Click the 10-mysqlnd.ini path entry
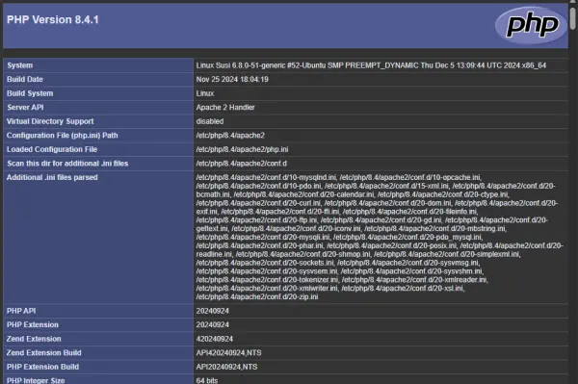 266,177
